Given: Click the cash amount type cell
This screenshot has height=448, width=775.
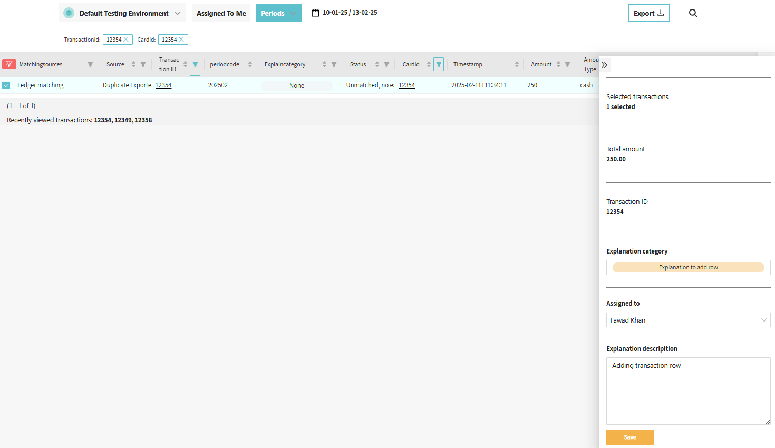Looking at the screenshot, I should click(x=586, y=85).
